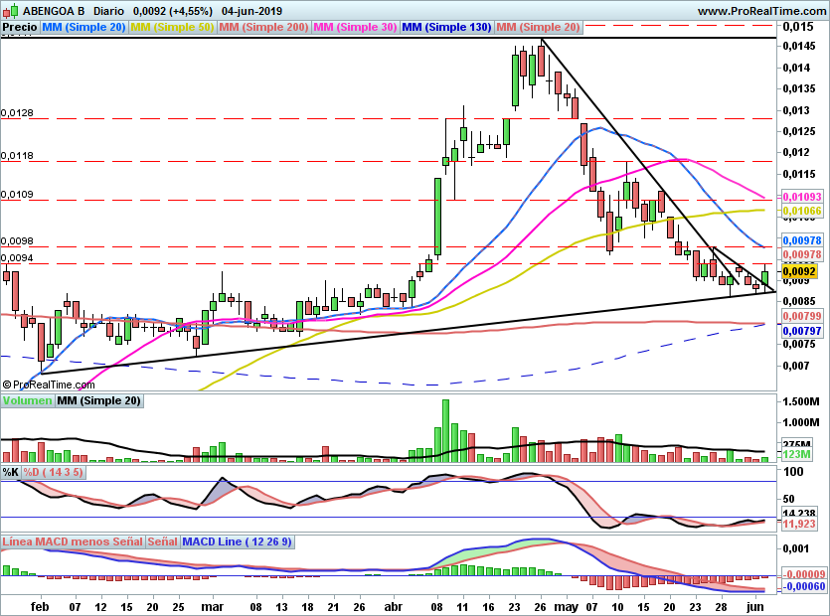Click the www.ProRealTime.com link

761,11
